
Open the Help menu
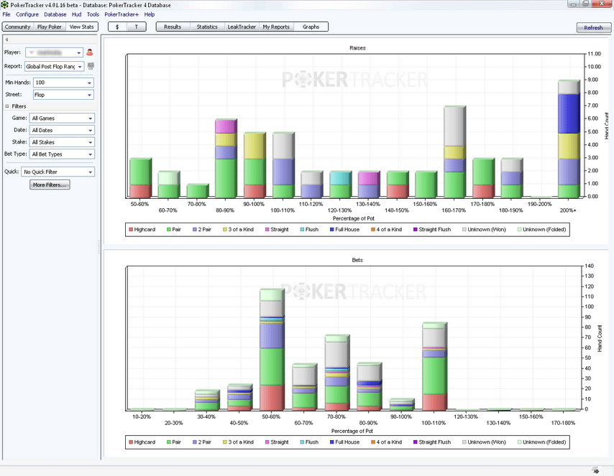tap(150, 14)
